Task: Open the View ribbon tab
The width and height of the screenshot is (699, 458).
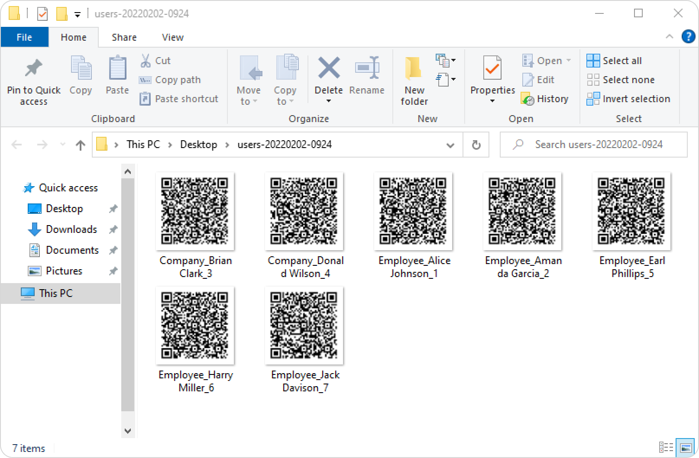Action: point(172,38)
